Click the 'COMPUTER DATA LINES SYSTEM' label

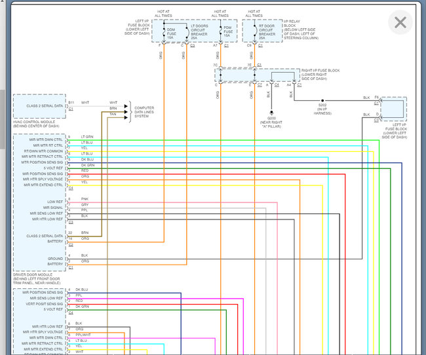coord(144,112)
